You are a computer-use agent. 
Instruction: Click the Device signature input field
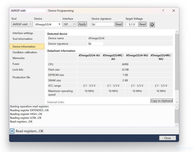tap(103, 24)
